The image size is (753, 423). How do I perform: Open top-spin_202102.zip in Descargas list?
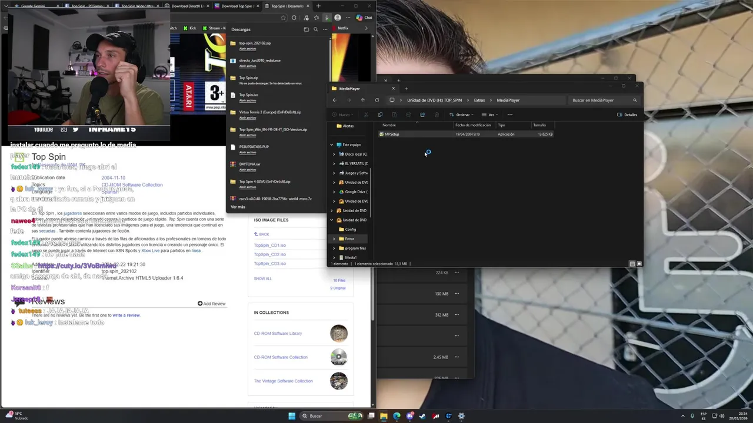[x=255, y=43]
